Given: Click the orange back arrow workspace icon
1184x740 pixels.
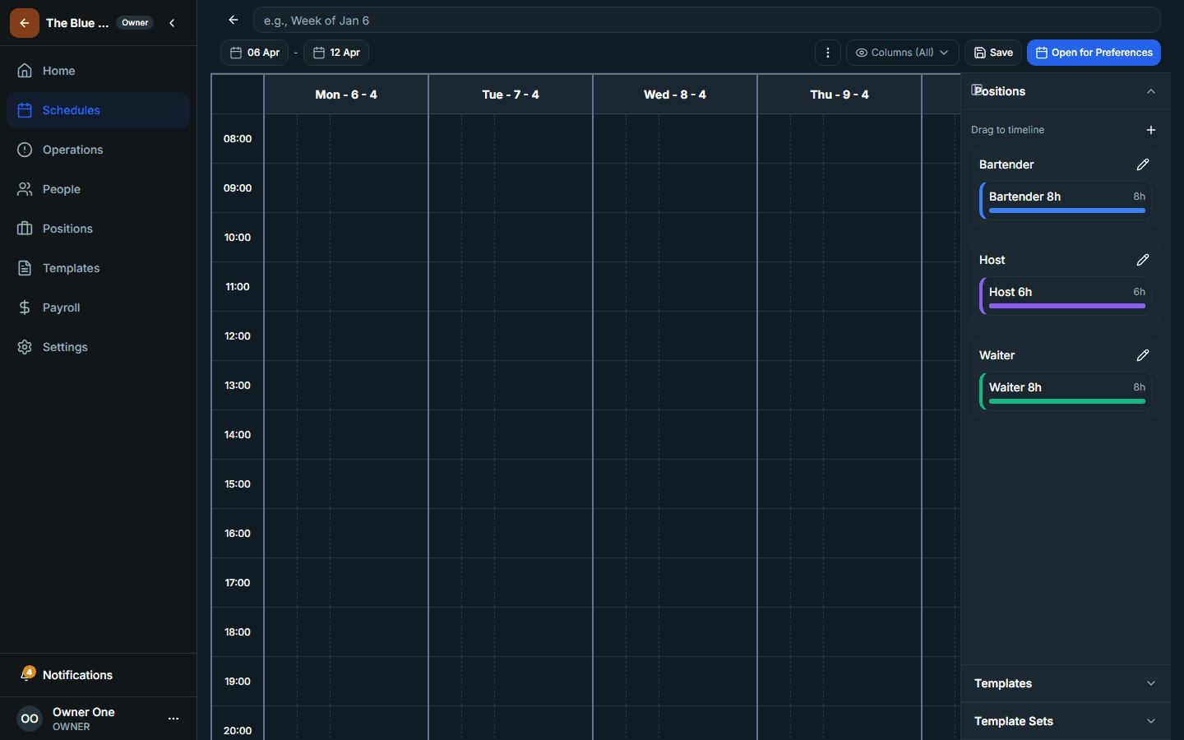Looking at the screenshot, I should [x=25, y=23].
